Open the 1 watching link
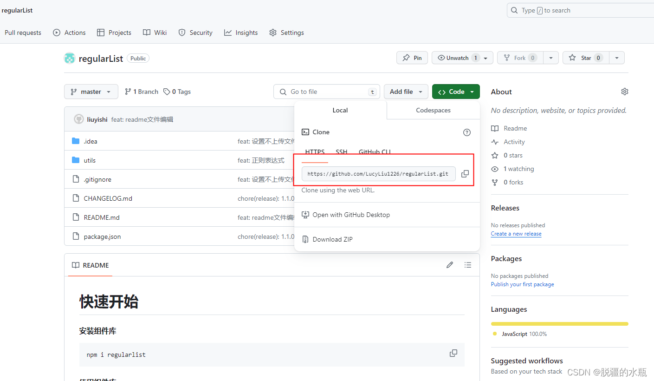The image size is (654, 381). 512,169
